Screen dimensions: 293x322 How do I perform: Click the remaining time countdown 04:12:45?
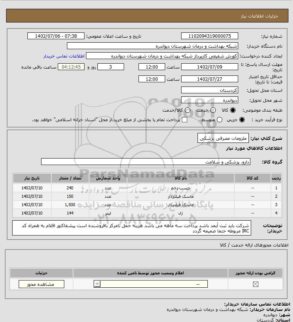coord(71,67)
